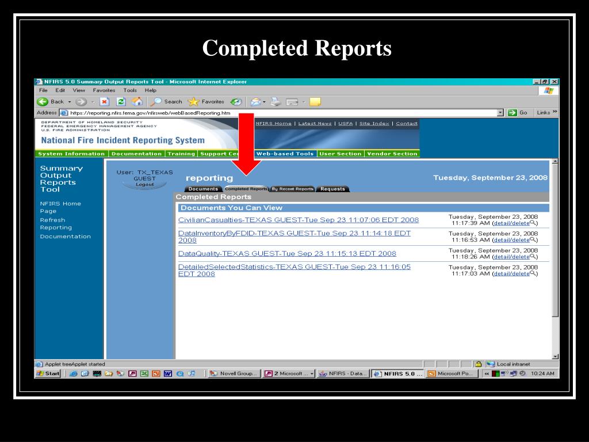Open the Edit menu
The width and height of the screenshot is (589, 442).
[60, 90]
